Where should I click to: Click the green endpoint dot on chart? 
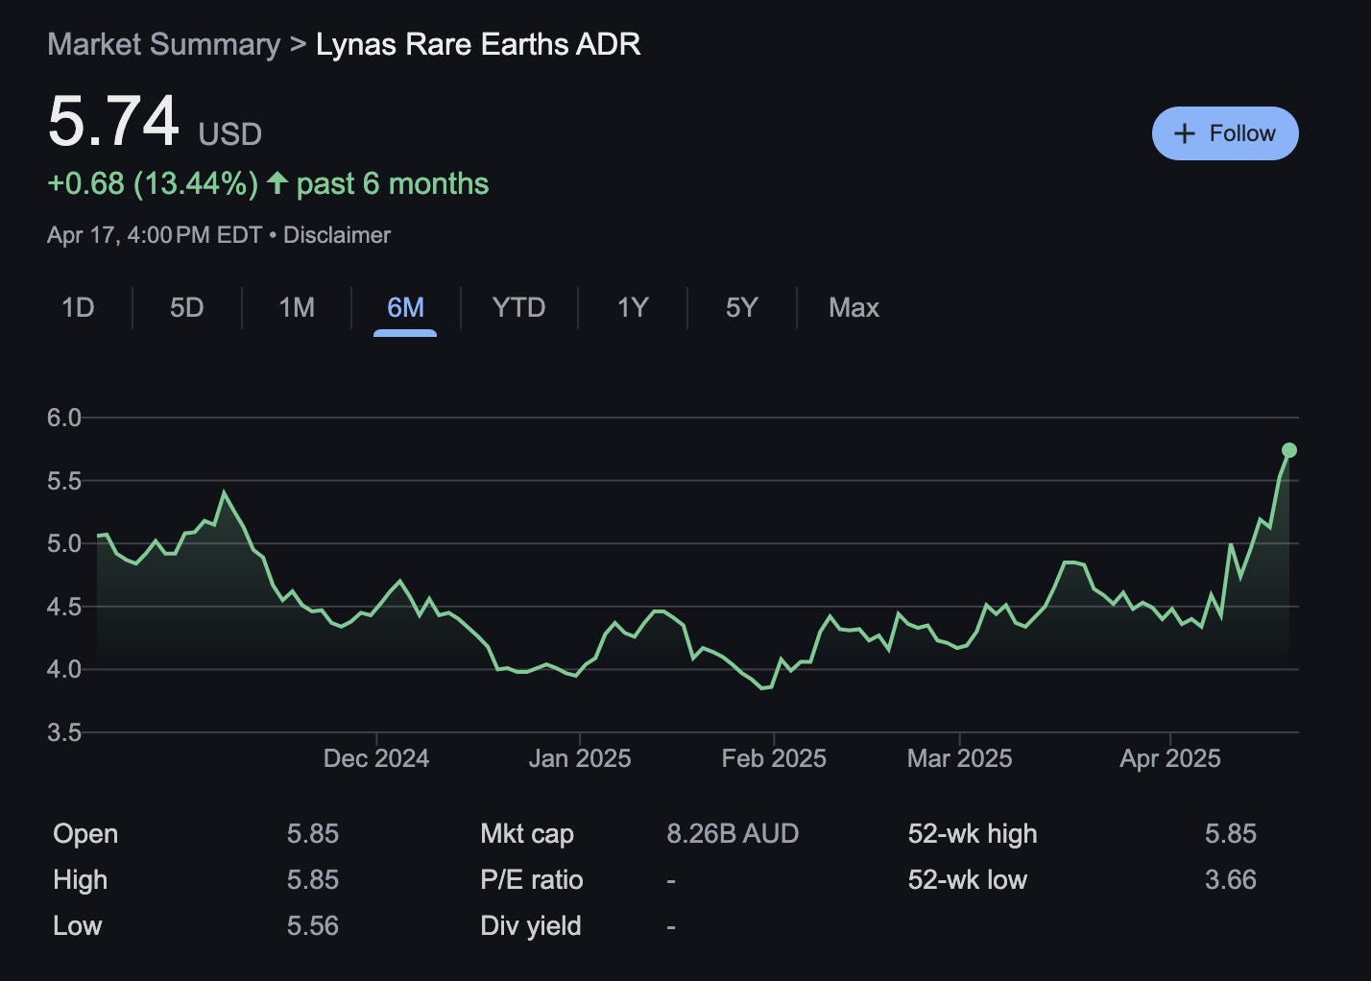pos(1289,450)
